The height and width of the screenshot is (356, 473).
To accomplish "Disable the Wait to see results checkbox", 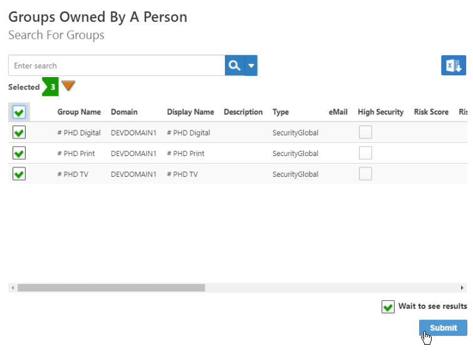I will point(388,307).
